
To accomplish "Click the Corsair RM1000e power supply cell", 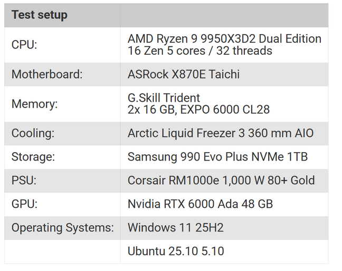I will click(221, 180).
